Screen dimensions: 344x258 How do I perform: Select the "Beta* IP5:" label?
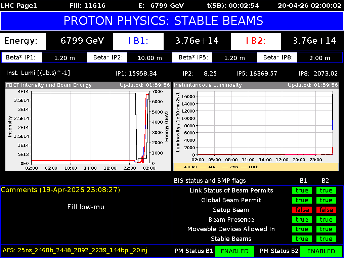click(x=192, y=58)
